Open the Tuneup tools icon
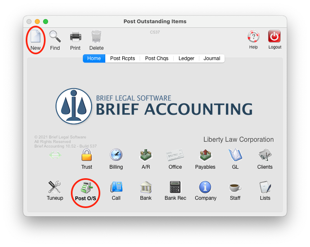310x247 pixels. point(55,187)
